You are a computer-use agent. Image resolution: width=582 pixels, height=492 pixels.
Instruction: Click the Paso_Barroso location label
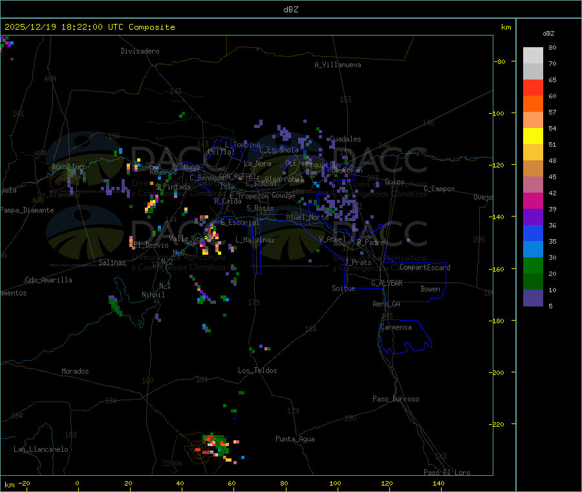[396, 399]
